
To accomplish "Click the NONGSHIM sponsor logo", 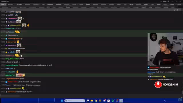I will pos(166,84).
